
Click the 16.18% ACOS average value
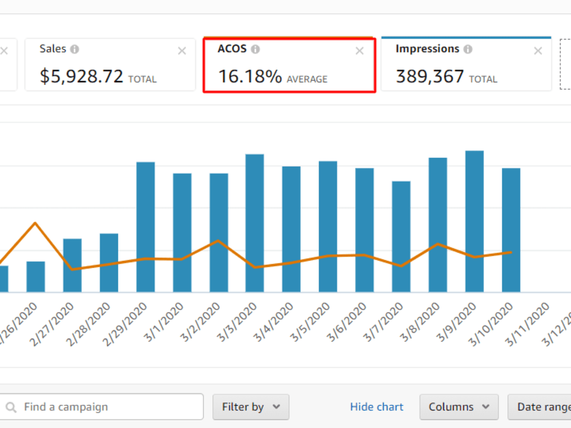250,77
